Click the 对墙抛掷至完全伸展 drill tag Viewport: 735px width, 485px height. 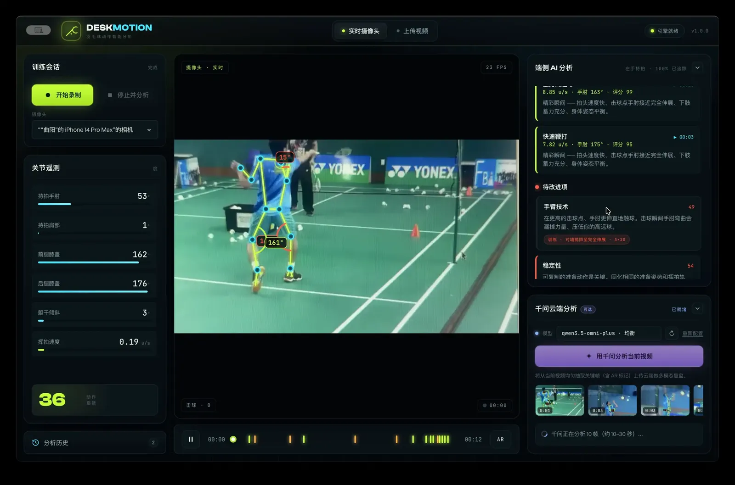587,240
